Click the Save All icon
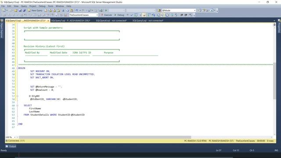 [24, 11]
